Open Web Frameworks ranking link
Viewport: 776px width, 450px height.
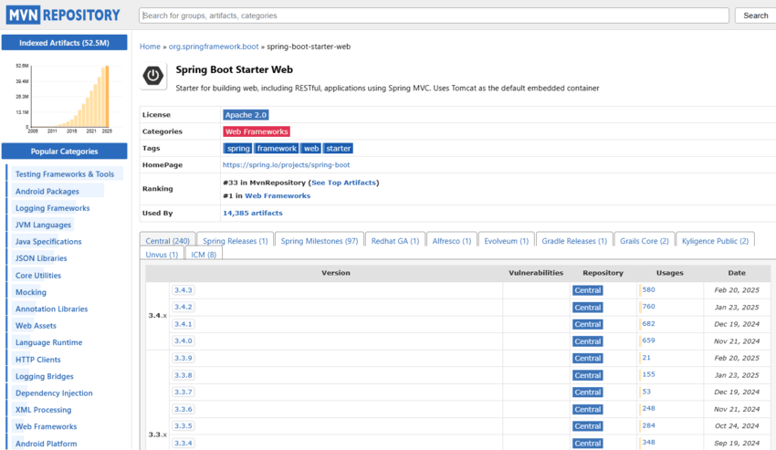point(278,196)
